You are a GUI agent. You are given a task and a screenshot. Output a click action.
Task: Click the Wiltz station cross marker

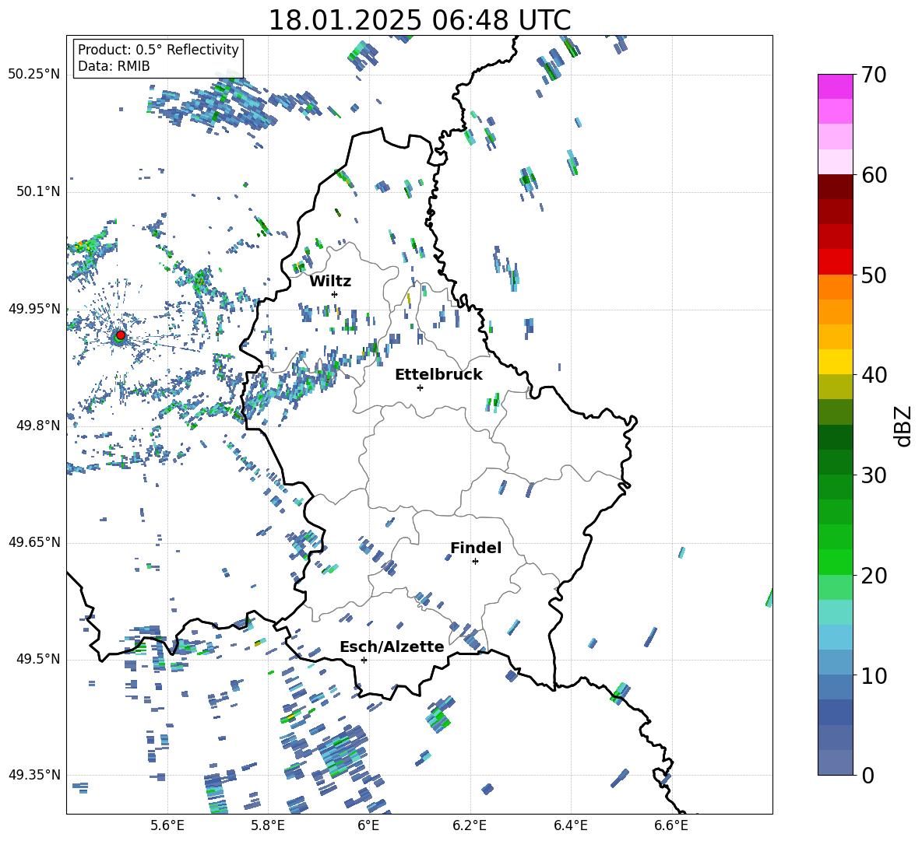(335, 294)
